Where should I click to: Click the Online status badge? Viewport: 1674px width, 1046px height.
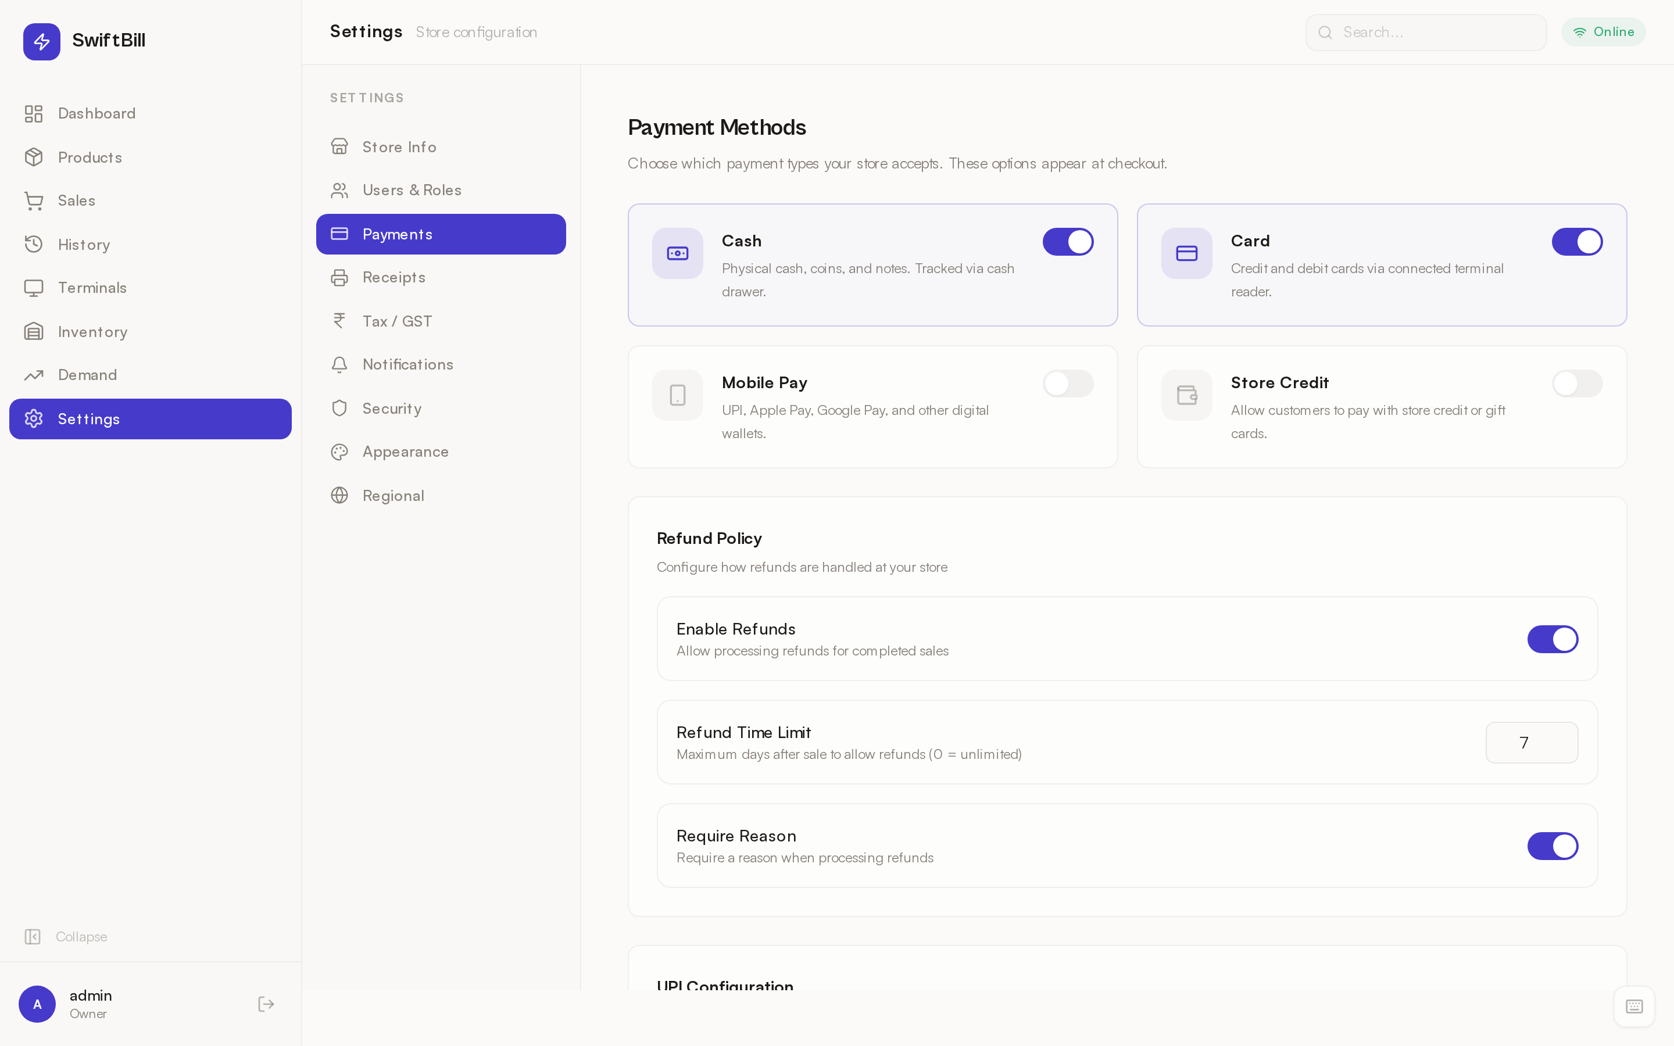(x=1603, y=32)
